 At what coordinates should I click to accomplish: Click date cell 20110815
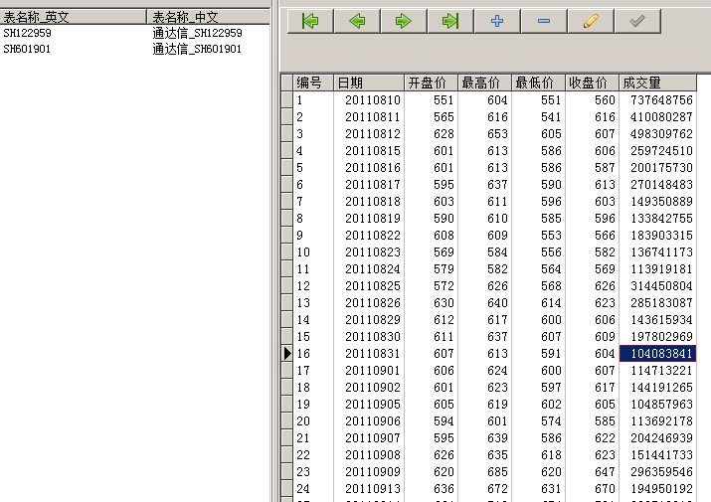coord(369,150)
